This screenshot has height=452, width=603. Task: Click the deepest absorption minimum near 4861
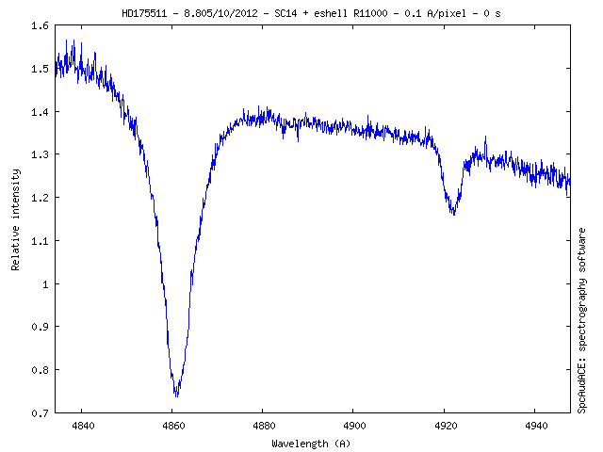(176, 393)
